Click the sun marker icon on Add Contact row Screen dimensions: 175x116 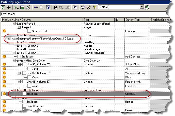[4, 56]
